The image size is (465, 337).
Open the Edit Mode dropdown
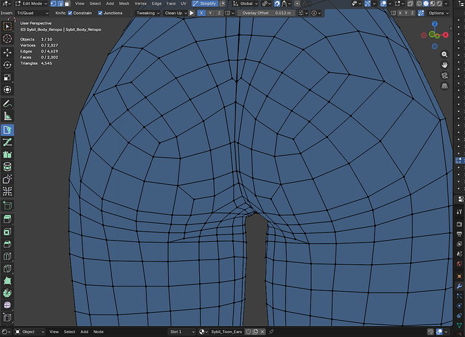[x=31, y=3]
